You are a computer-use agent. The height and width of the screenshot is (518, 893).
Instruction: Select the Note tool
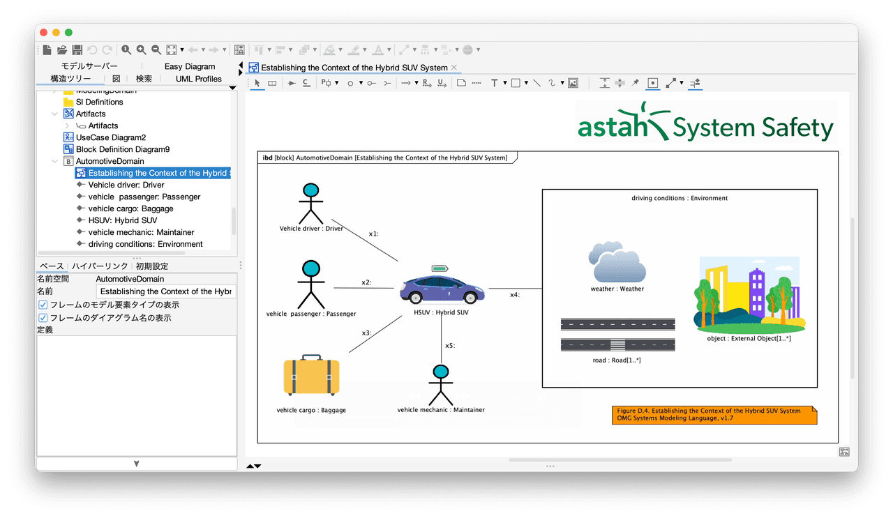pos(461,83)
